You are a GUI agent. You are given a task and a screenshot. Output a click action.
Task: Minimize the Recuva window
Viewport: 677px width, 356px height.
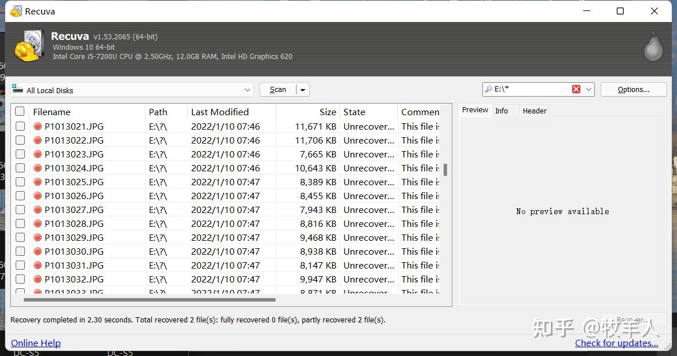(x=587, y=11)
